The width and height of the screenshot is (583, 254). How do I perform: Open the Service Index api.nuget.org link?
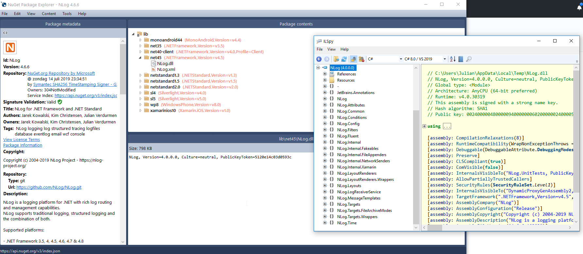click(86, 96)
